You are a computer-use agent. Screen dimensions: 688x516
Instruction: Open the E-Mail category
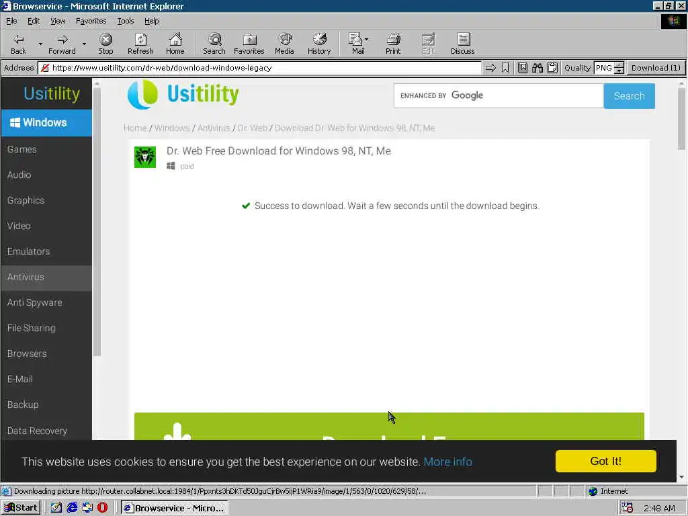coord(46,379)
